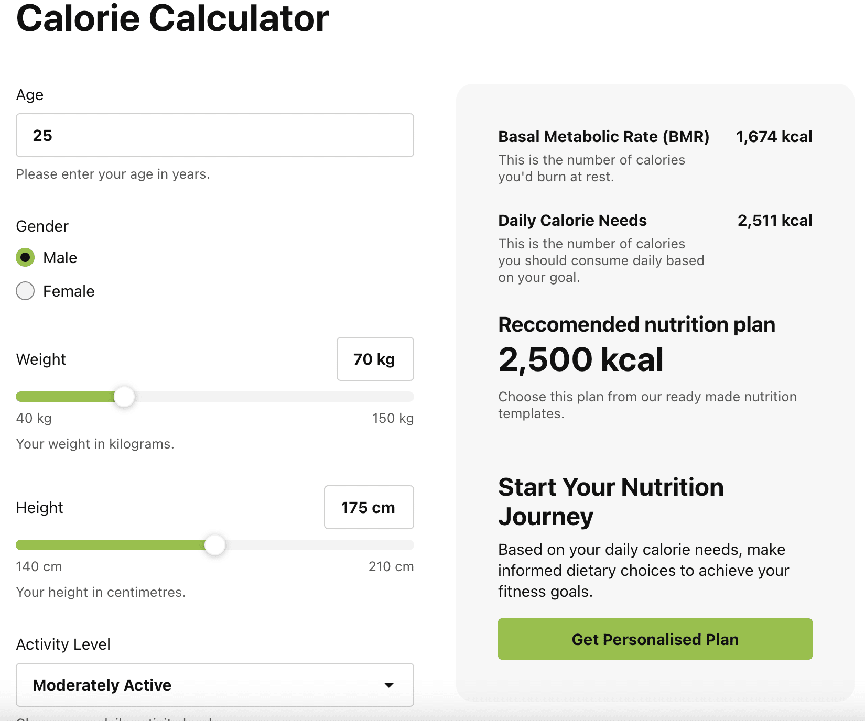Screen dimensions: 865x721
Task: Click the height slider handle
Action: 214,545
